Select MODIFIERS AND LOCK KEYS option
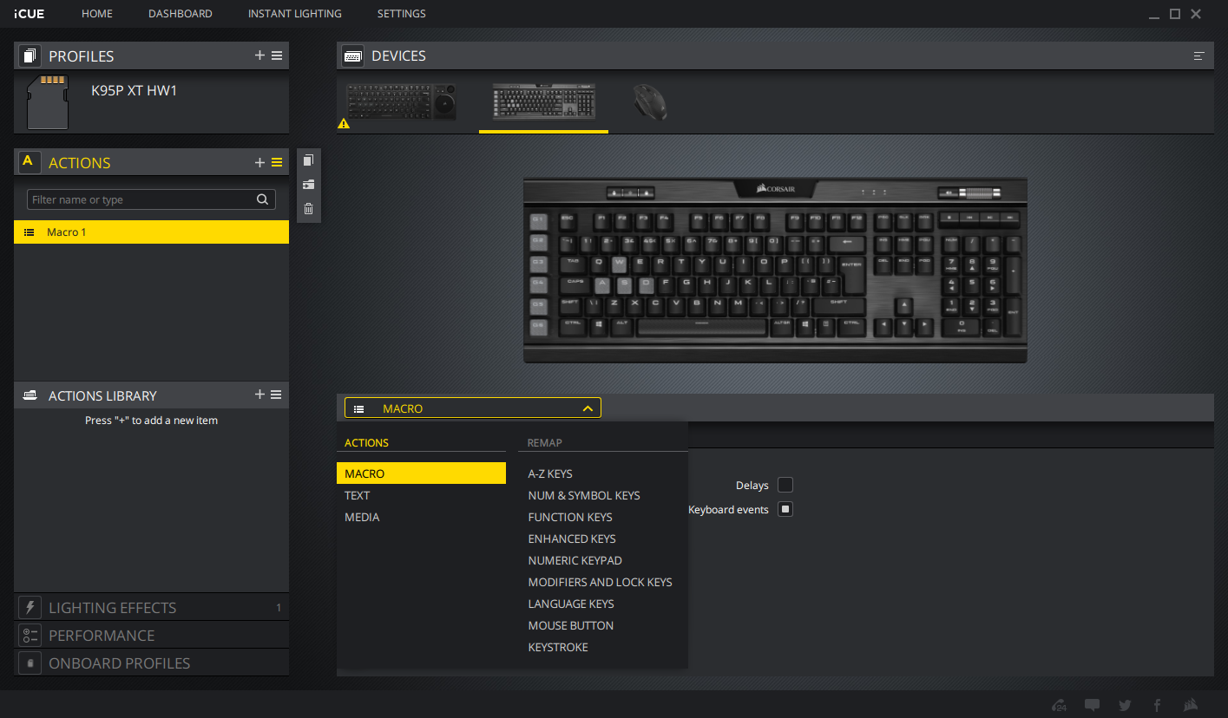This screenshot has width=1228, height=718. click(x=601, y=582)
